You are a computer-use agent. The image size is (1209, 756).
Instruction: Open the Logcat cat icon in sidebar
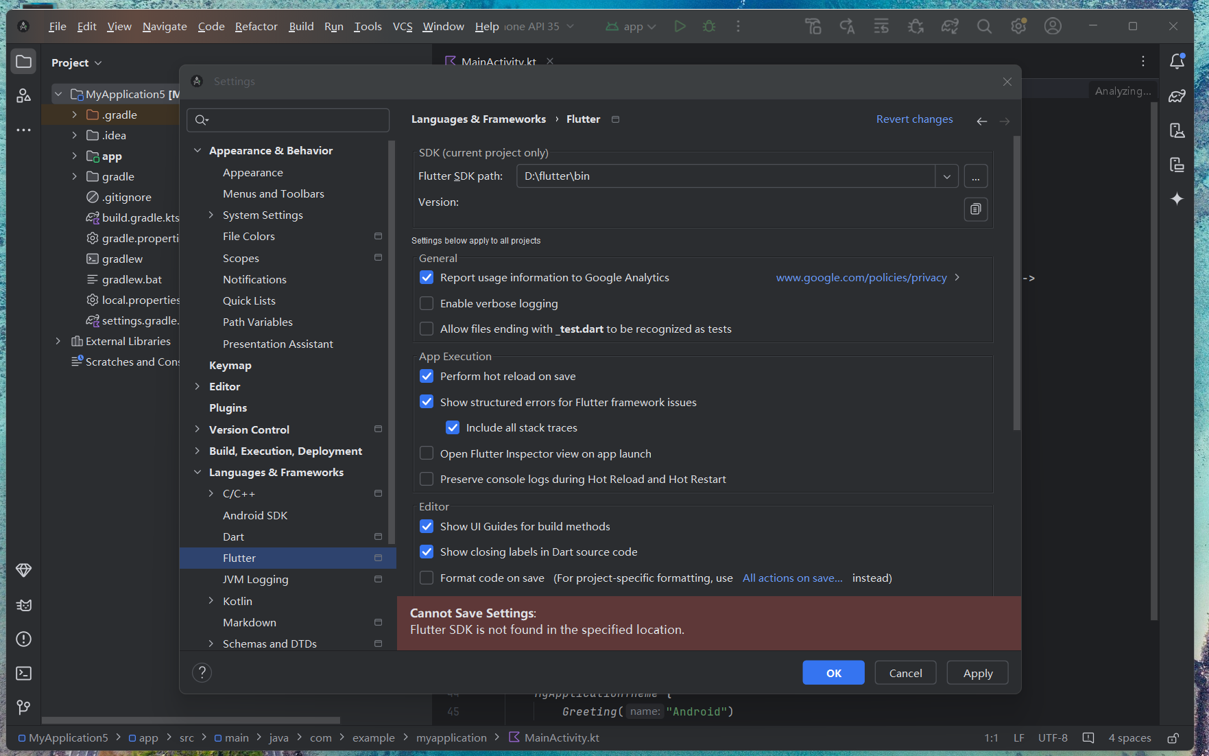(24, 605)
